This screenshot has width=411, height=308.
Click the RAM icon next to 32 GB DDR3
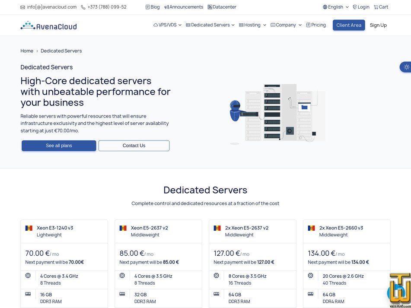(122, 294)
